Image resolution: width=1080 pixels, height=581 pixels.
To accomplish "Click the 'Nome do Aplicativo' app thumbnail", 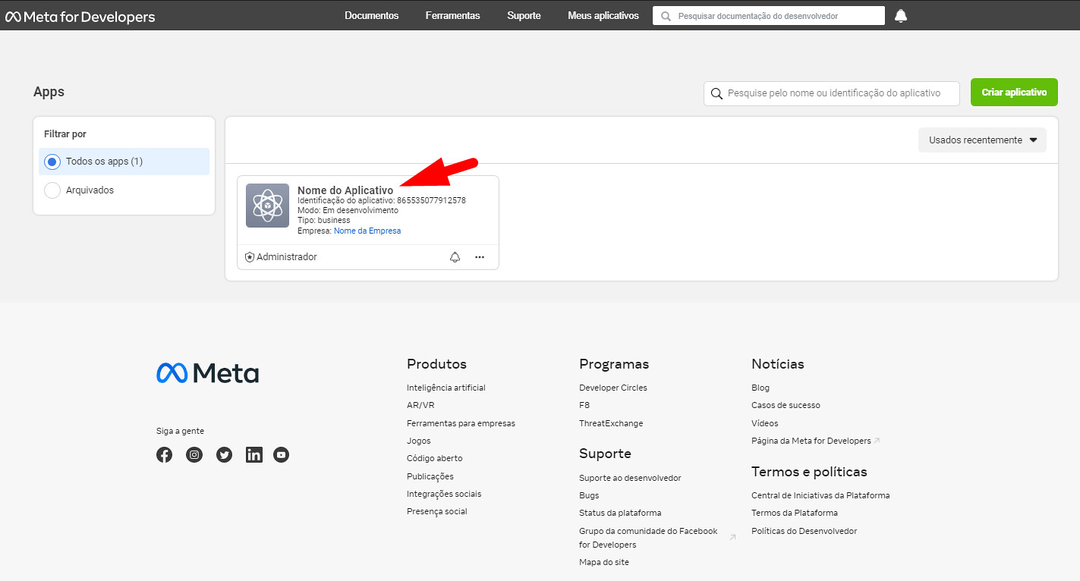I will [267, 206].
